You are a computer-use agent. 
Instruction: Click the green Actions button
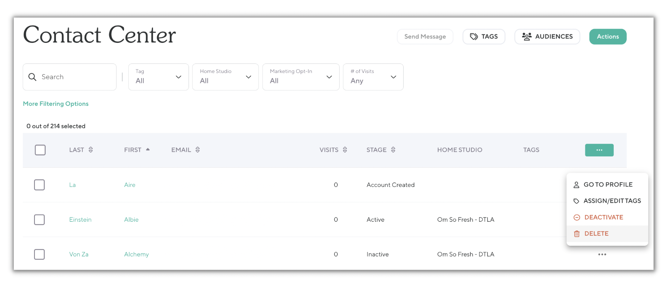click(x=608, y=37)
